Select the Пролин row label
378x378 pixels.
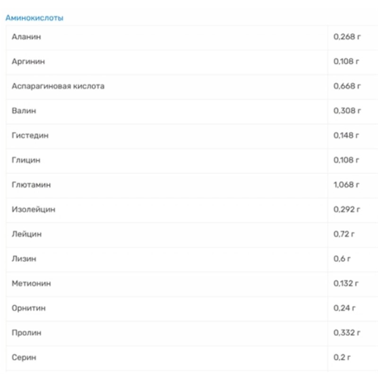pos(26,333)
